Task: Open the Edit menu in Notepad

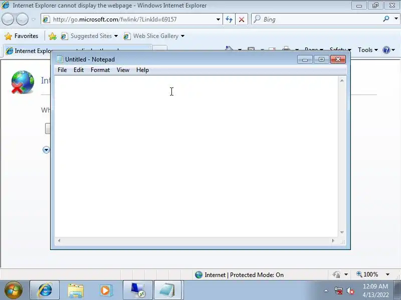Action: click(x=79, y=70)
